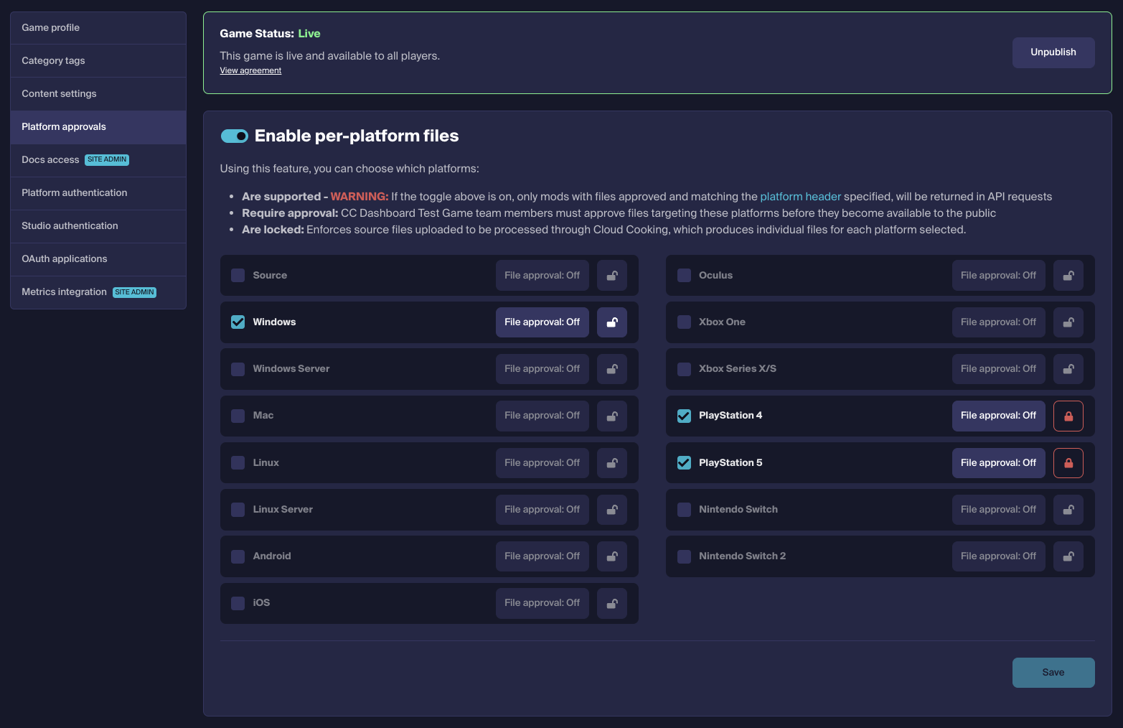This screenshot has height=728, width=1123.
Task: Click the lock icon for Xbox Series X/S
Action: [1068, 369]
